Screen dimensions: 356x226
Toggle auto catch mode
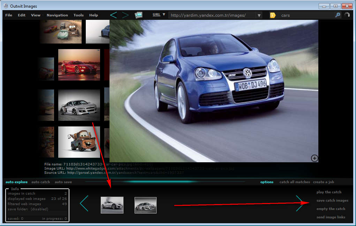[40, 182]
